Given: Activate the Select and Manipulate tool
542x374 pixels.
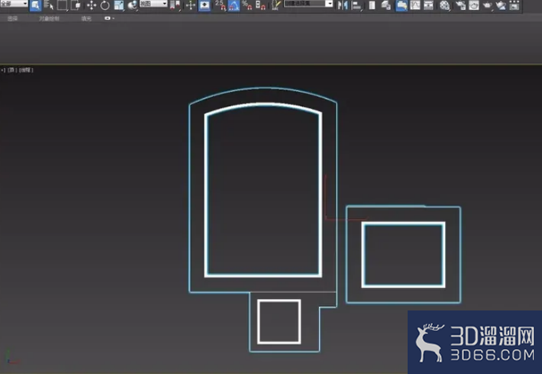Looking at the screenshot, I should pos(191,5).
